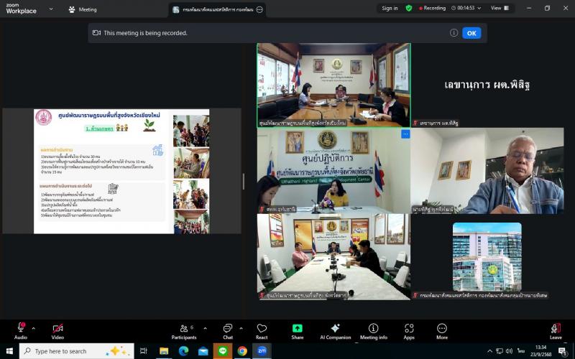Show Meeting info
This screenshot has height=359, width=575.
[x=373, y=331]
